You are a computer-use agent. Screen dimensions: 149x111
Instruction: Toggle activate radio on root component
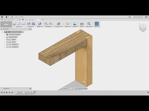(23, 32)
